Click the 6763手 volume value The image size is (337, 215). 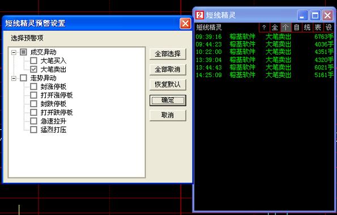click(324, 36)
